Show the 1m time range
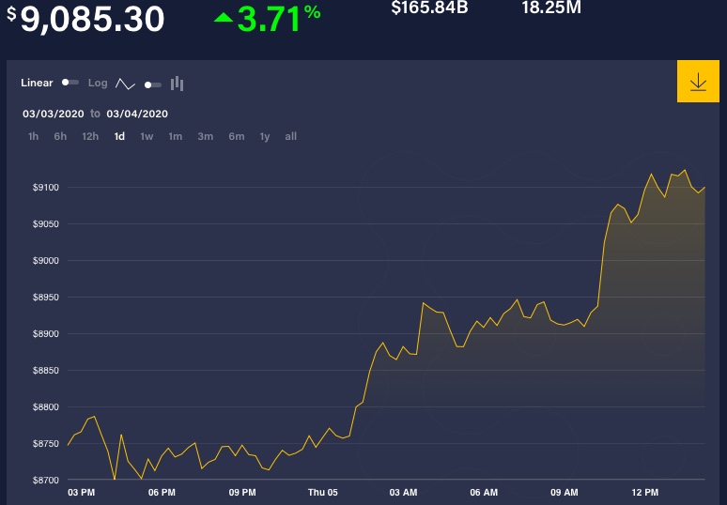This screenshot has width=727, height=505. click(176, 136)
